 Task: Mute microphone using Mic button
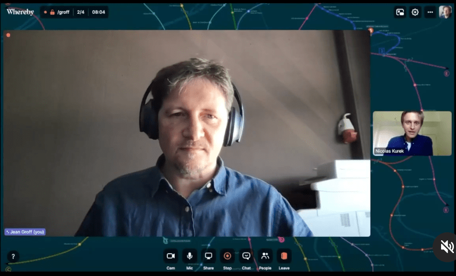coord(189,256)
